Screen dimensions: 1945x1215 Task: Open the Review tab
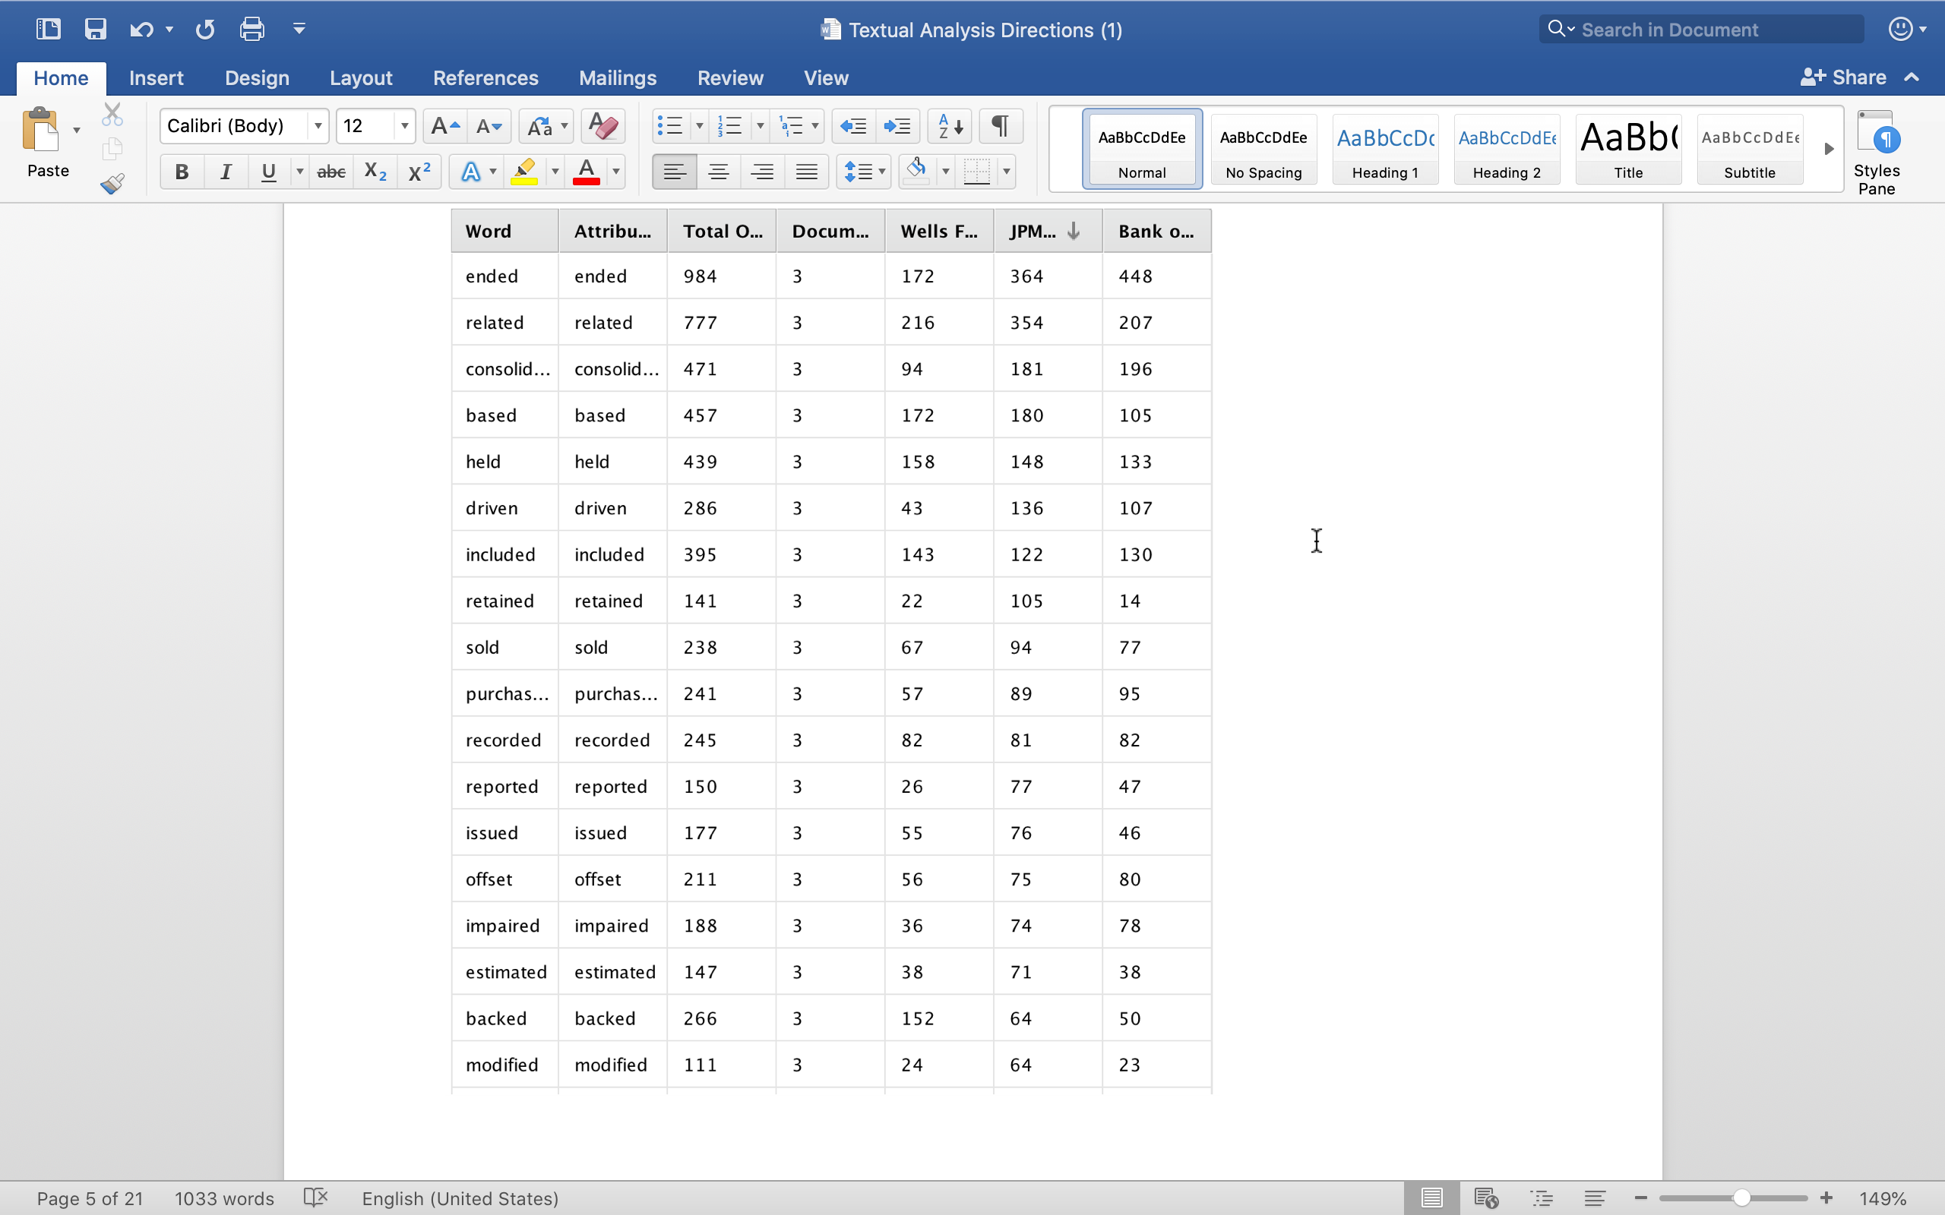(729, 77)
